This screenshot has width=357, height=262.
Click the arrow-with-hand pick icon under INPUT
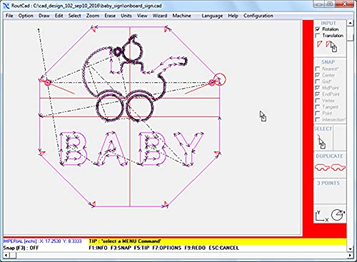tap(331, 46)
